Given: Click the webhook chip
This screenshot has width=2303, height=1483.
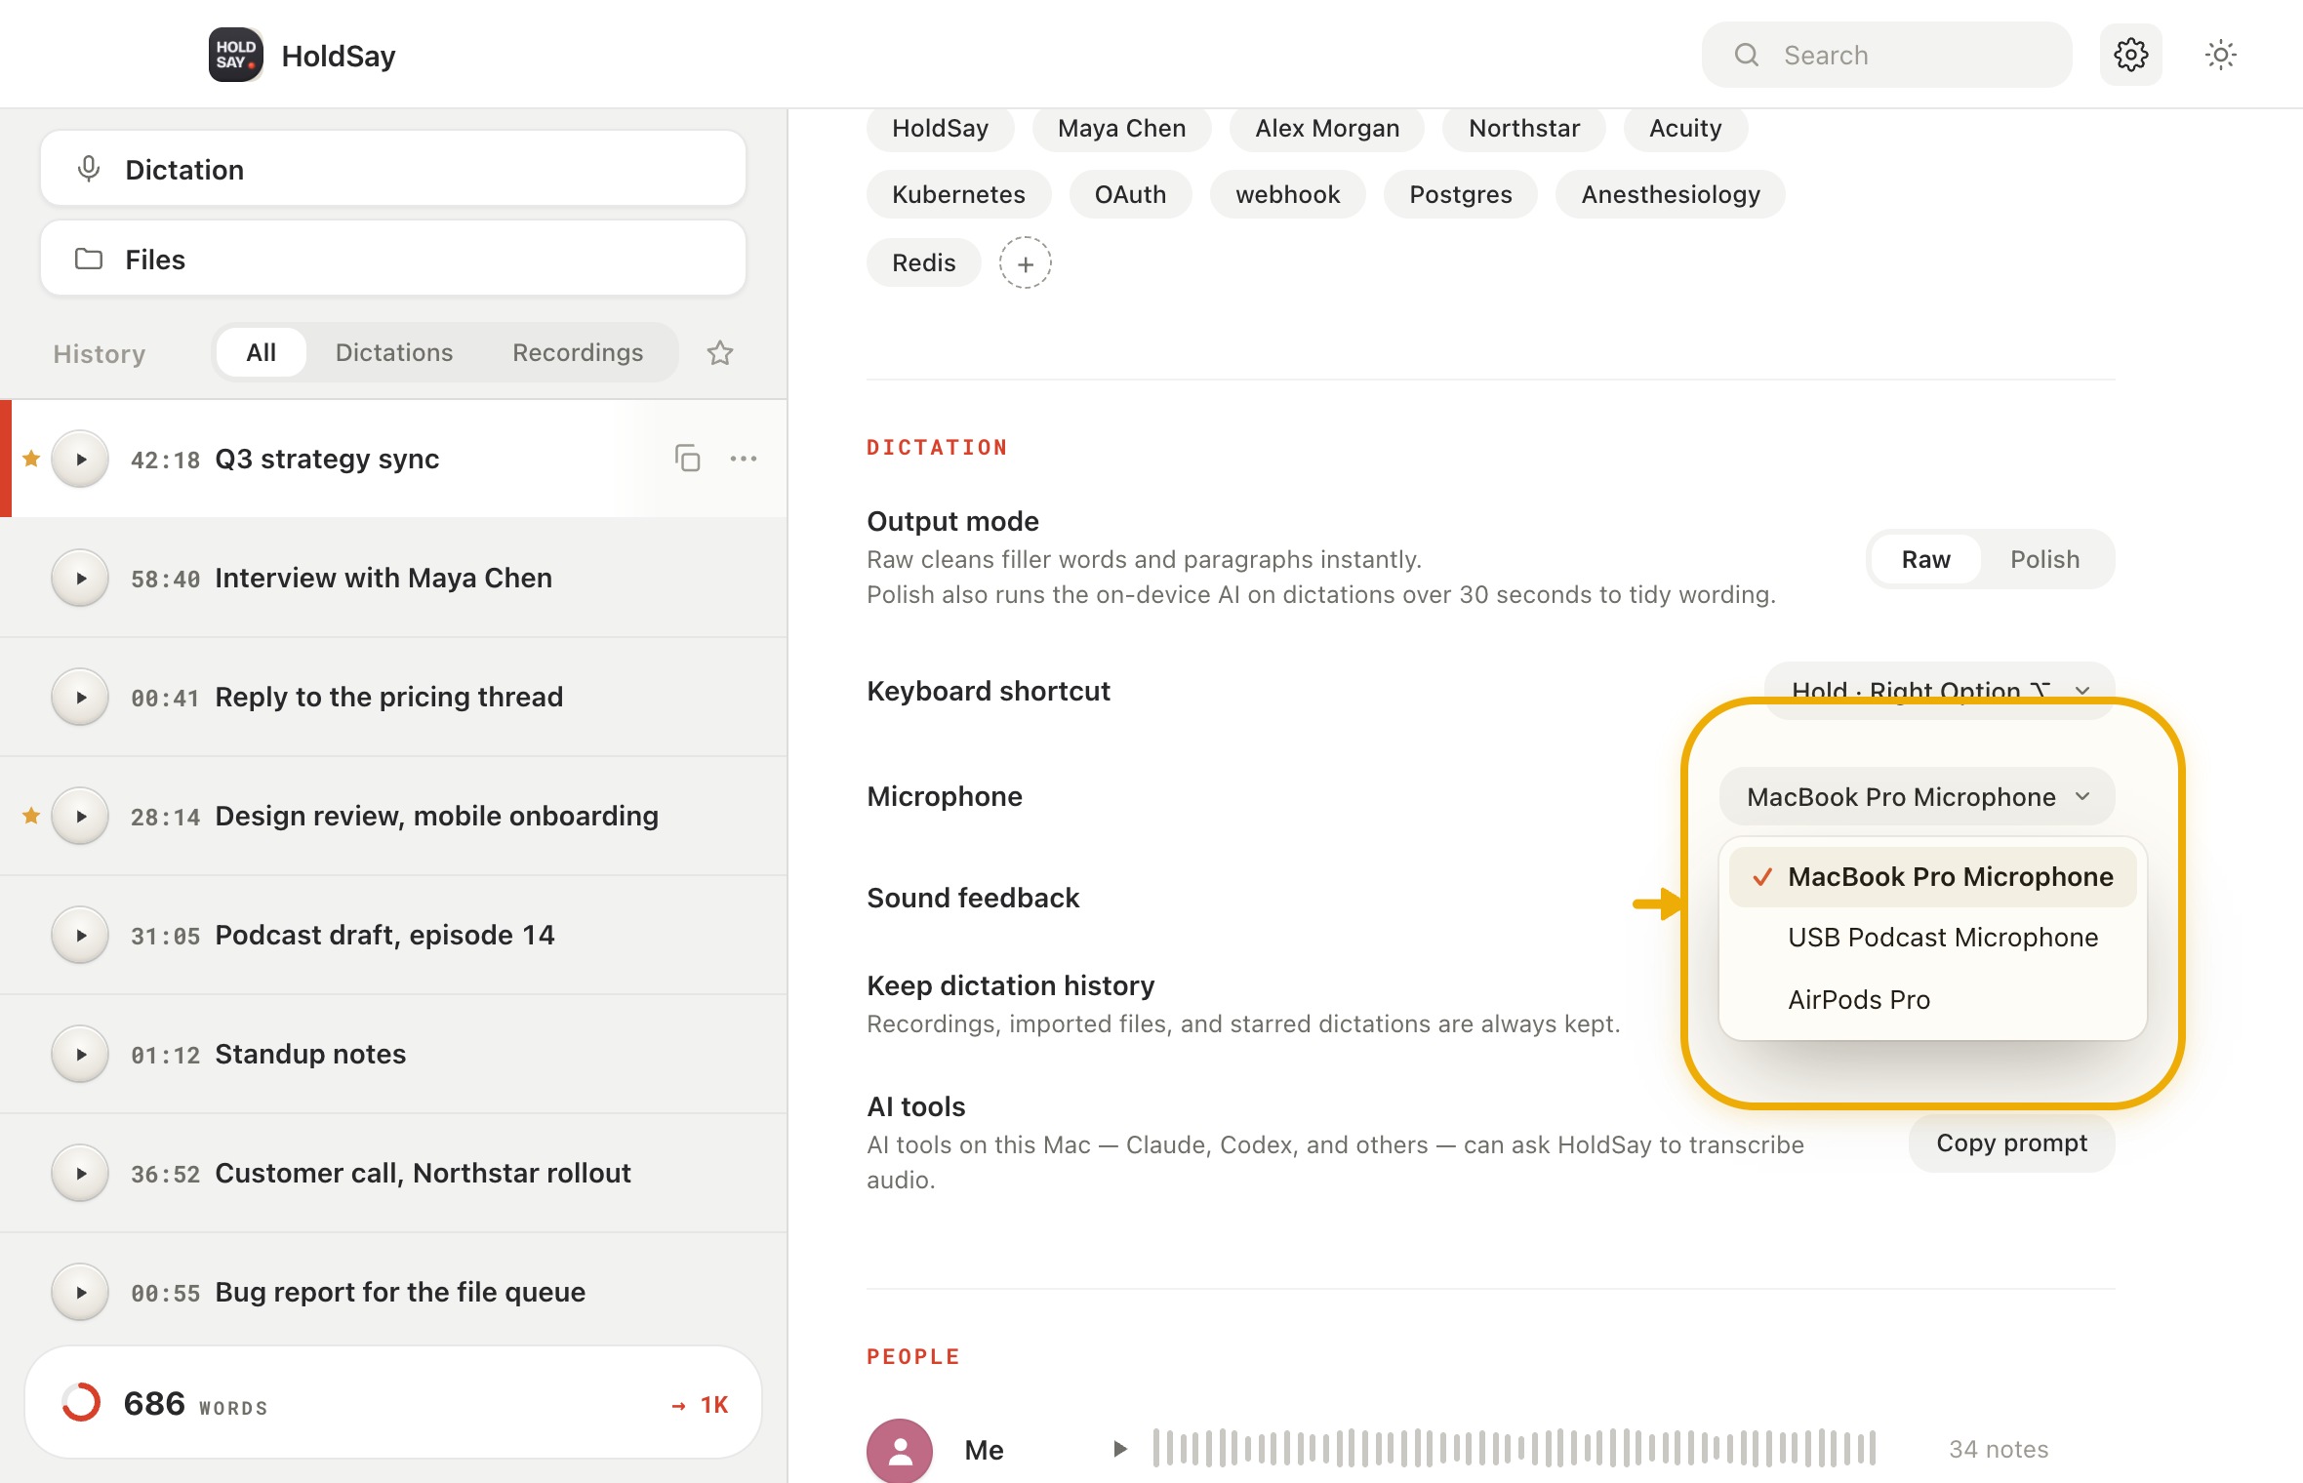Looking at the screenshot, I should tap(1287, 194).
